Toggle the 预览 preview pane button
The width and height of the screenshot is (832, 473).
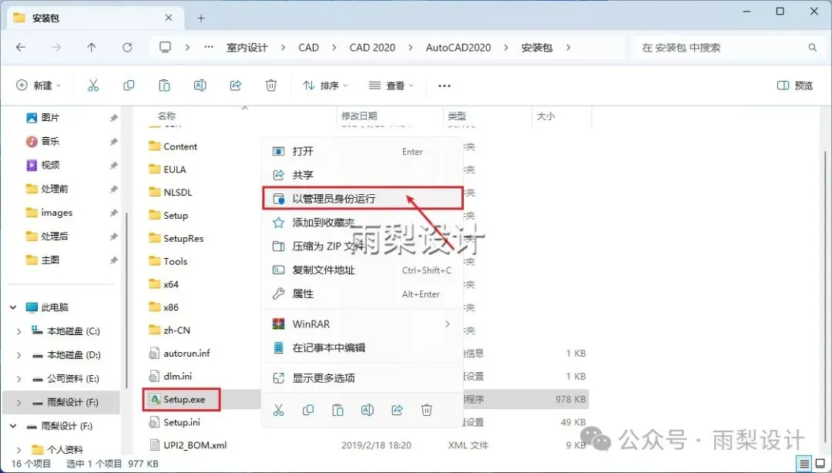[x=795, y=86]
